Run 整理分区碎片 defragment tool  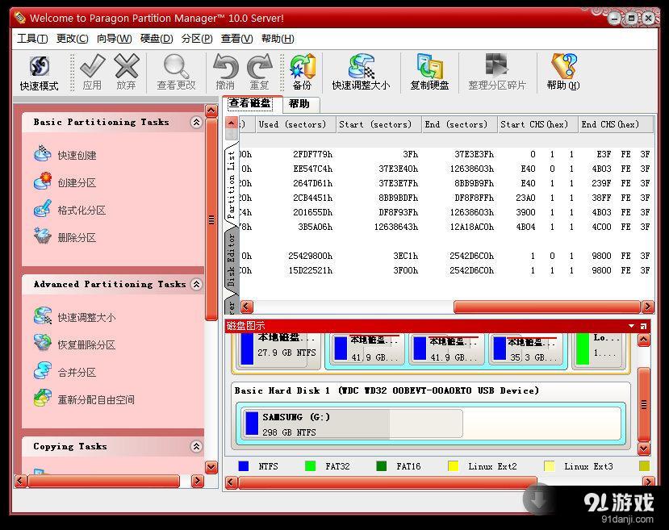(497, 72)
